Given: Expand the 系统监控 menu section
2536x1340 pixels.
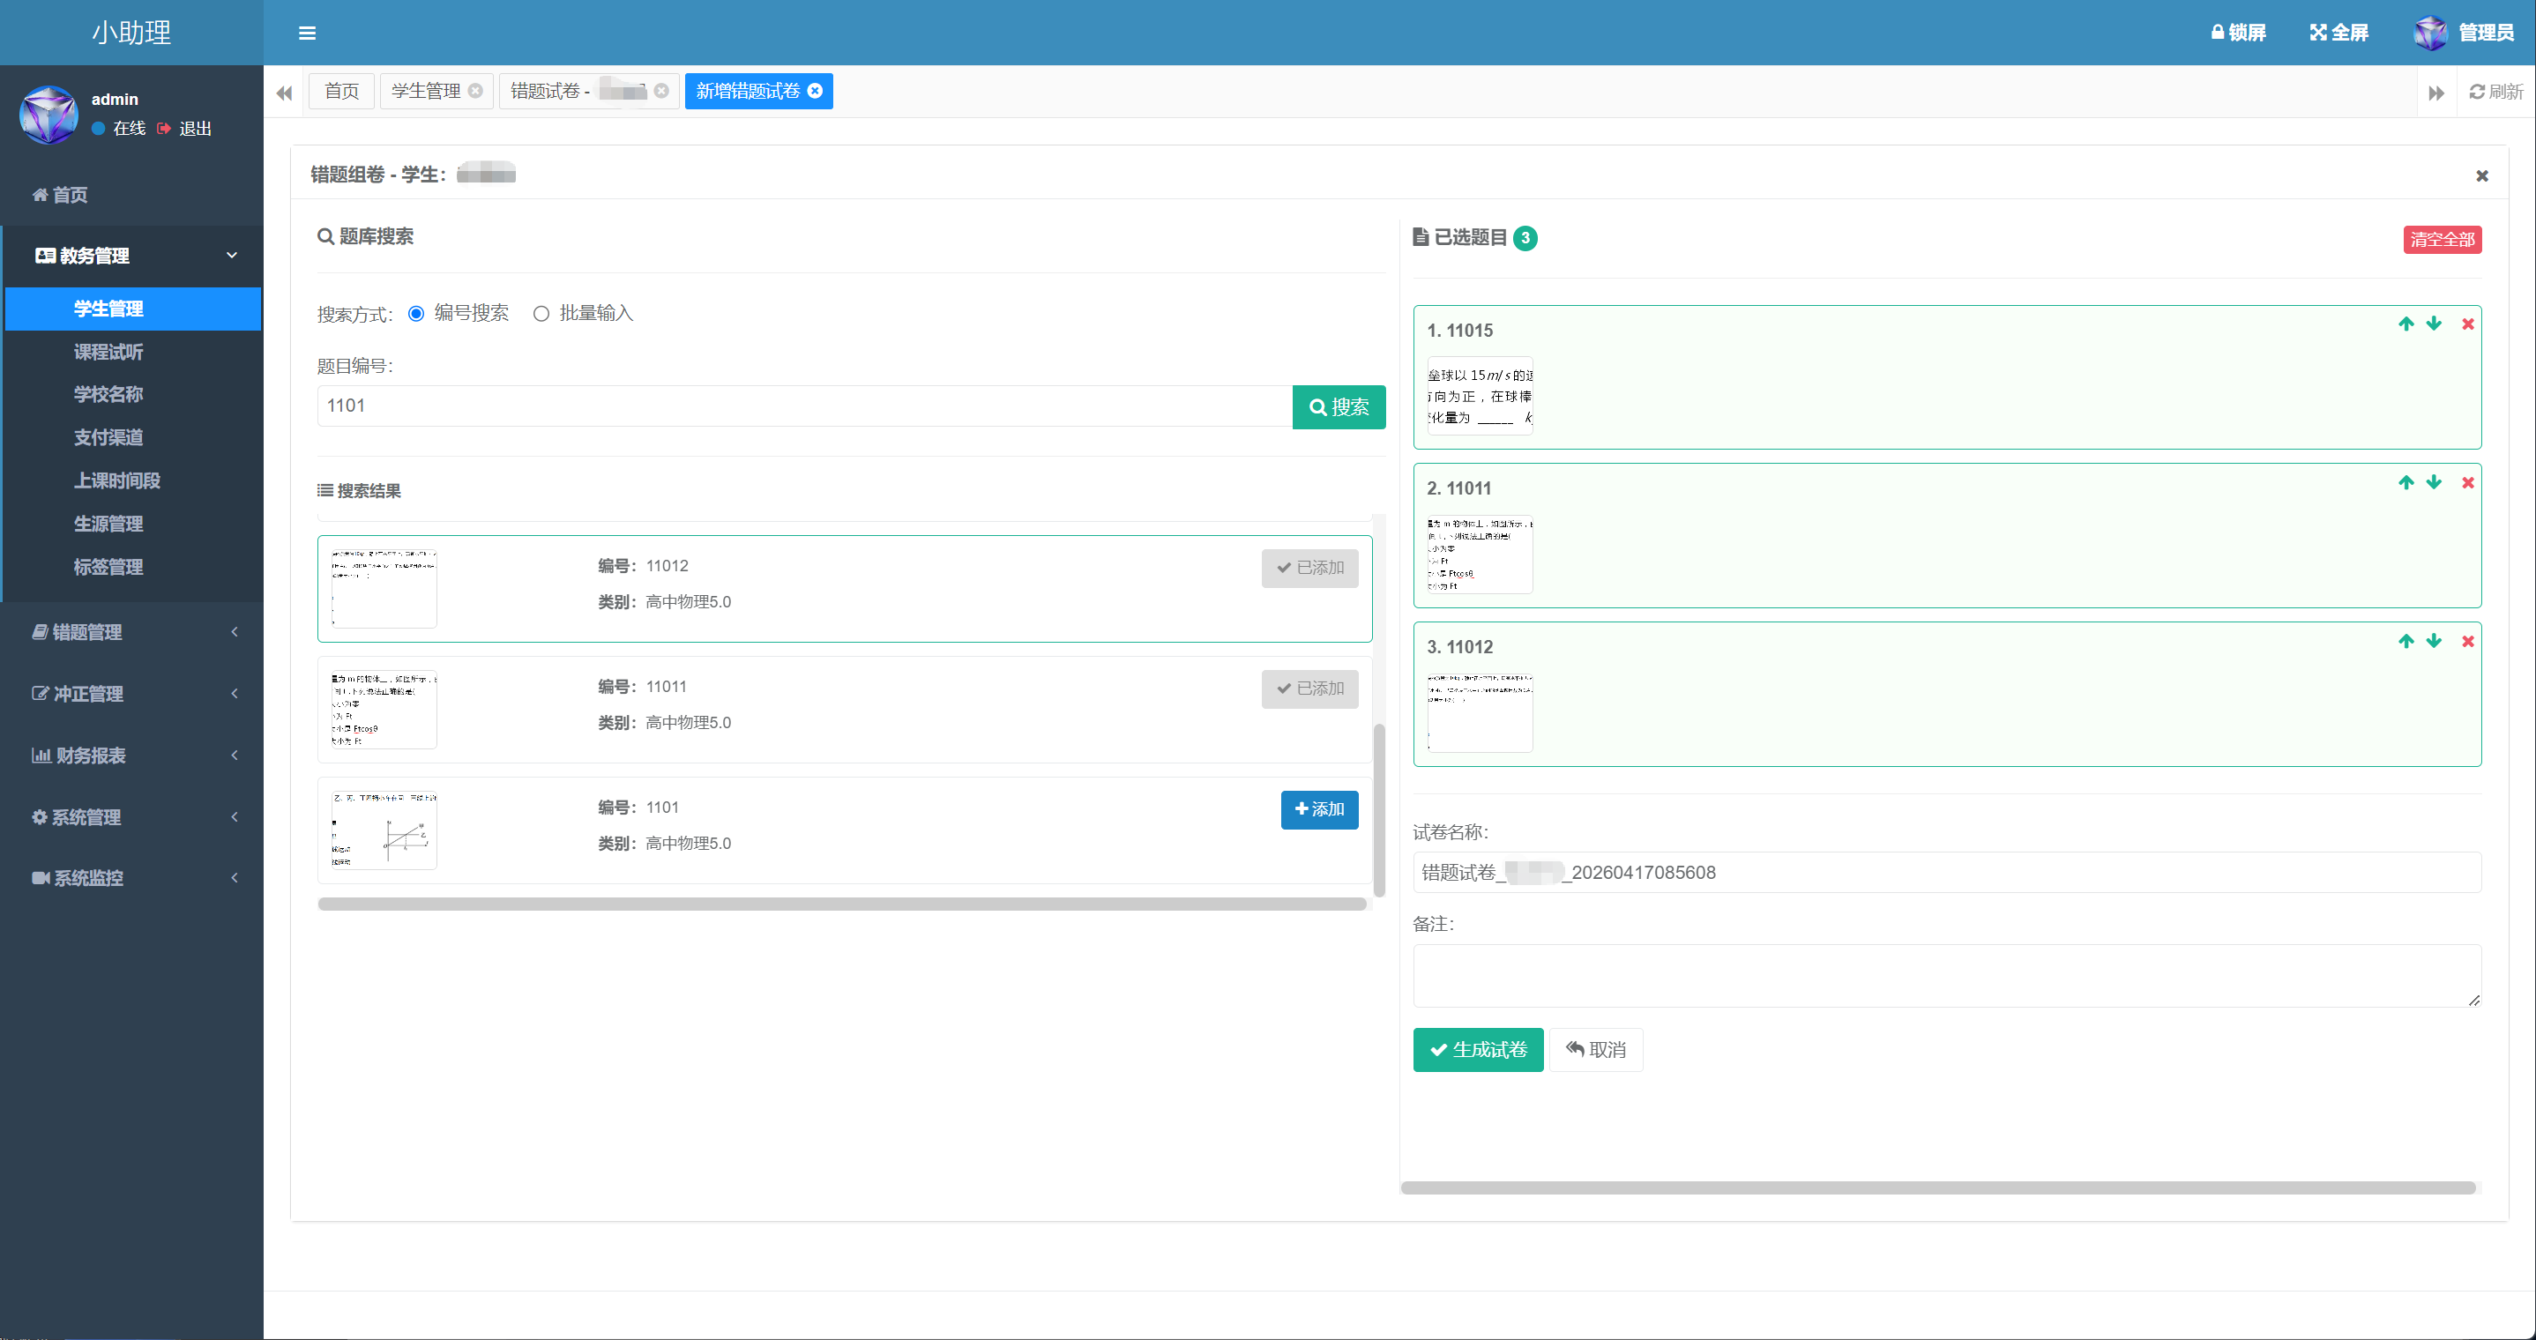Looking at the screenshot, I should coord(133,878).
